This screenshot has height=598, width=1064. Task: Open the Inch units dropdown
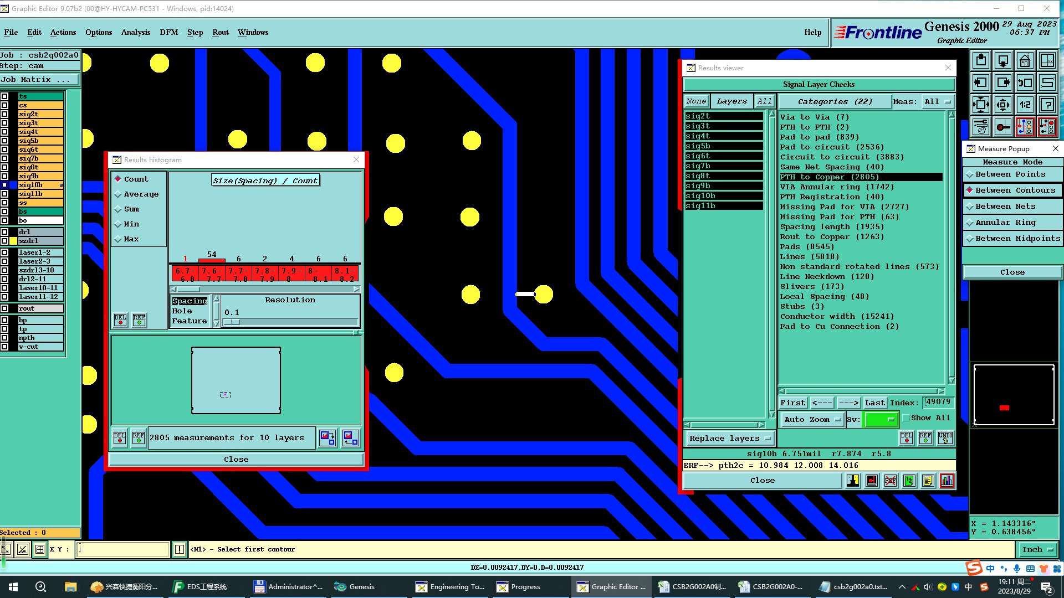pyautogui.click(x=1037, y=550)
